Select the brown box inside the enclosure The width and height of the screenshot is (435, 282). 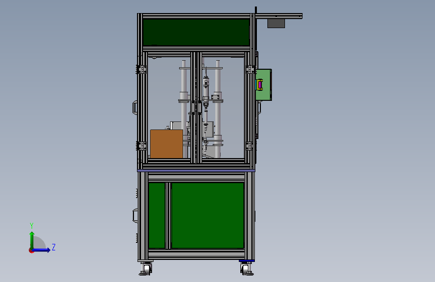167,144
